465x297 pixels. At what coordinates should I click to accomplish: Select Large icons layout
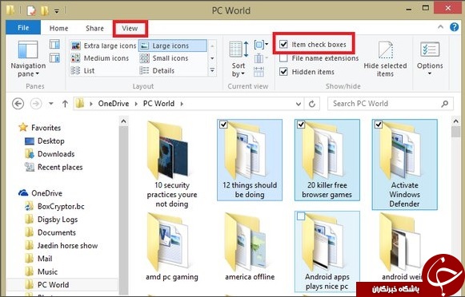click(x=173, y=46)
